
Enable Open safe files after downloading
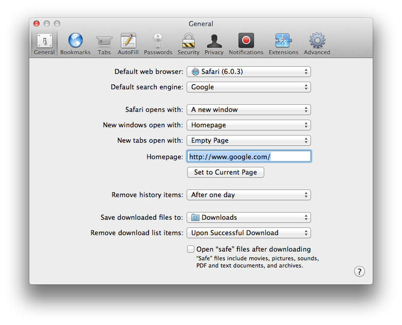pyautogui.click(x=191, y=249)
